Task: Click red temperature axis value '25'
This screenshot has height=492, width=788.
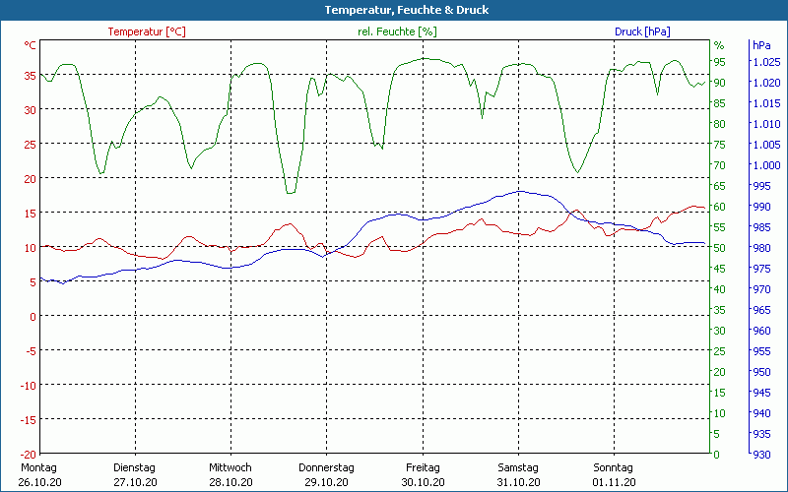Action: pyautogui.click(x=31, y=145)
